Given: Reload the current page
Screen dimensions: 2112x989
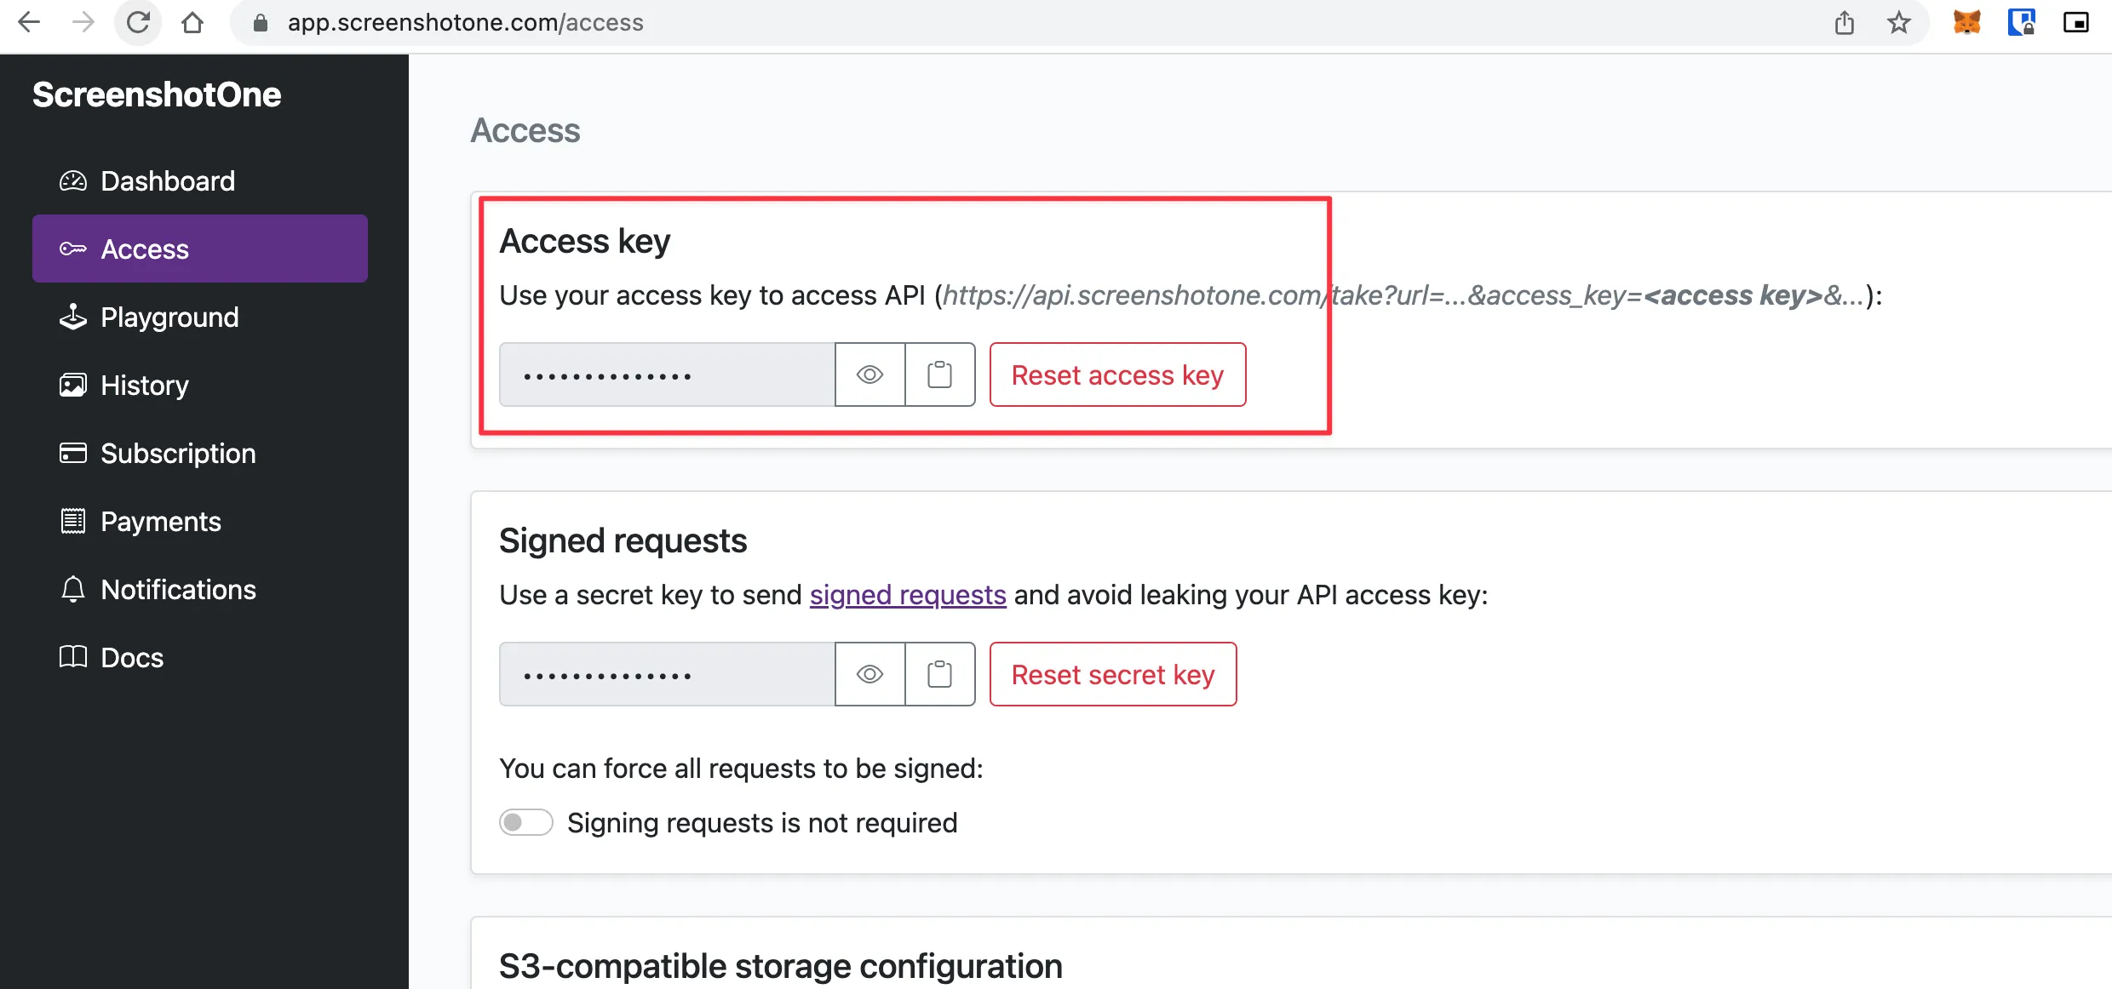Looking at the screenshot, I should pyautogui.click(x=139, y=22).
